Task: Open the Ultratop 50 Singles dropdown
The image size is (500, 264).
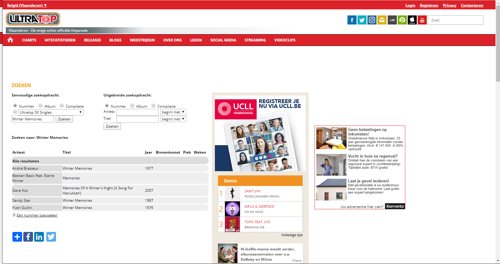Action: tap(51, 112)
